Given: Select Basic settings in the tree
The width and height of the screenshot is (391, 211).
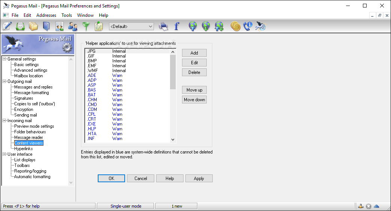Looking at the screenshot, I should [27, 65].
